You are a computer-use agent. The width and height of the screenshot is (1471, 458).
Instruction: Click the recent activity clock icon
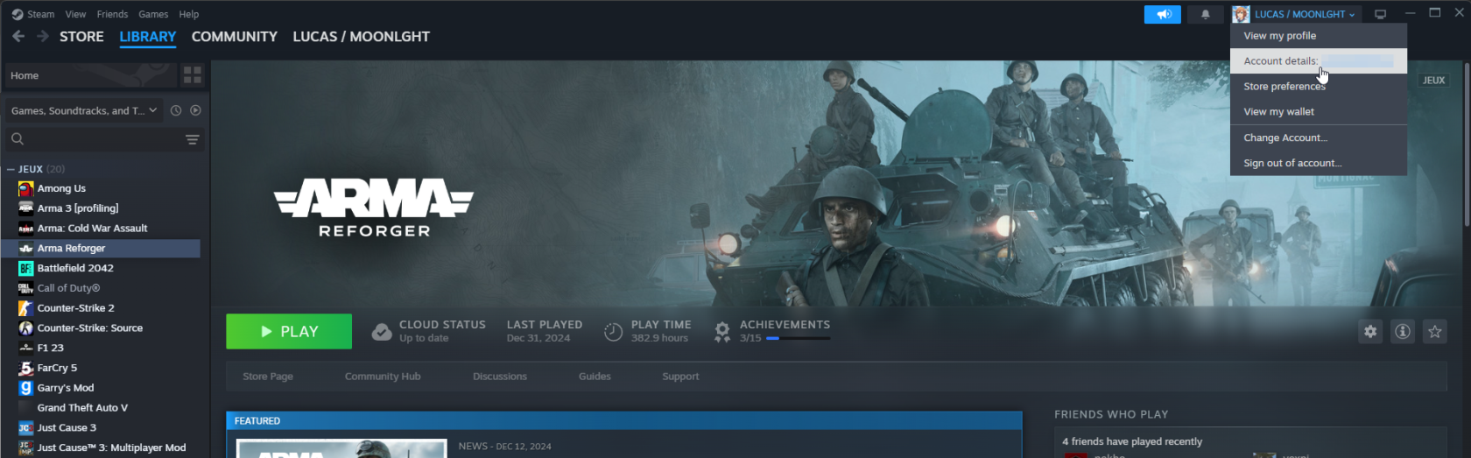[176, 110]
